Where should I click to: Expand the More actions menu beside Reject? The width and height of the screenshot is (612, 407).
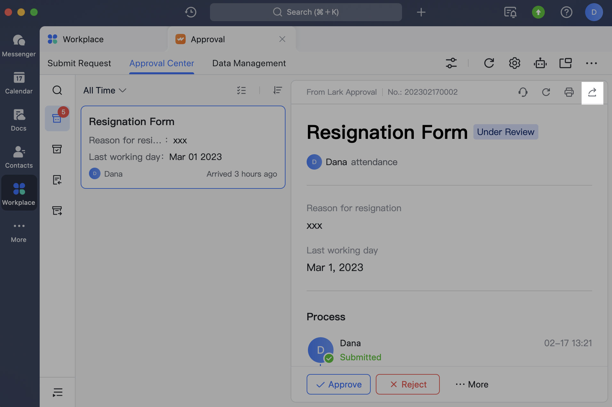(472, 384)
